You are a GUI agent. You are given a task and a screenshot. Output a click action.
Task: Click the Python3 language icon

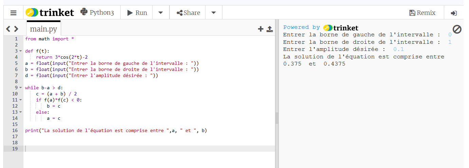84,12
